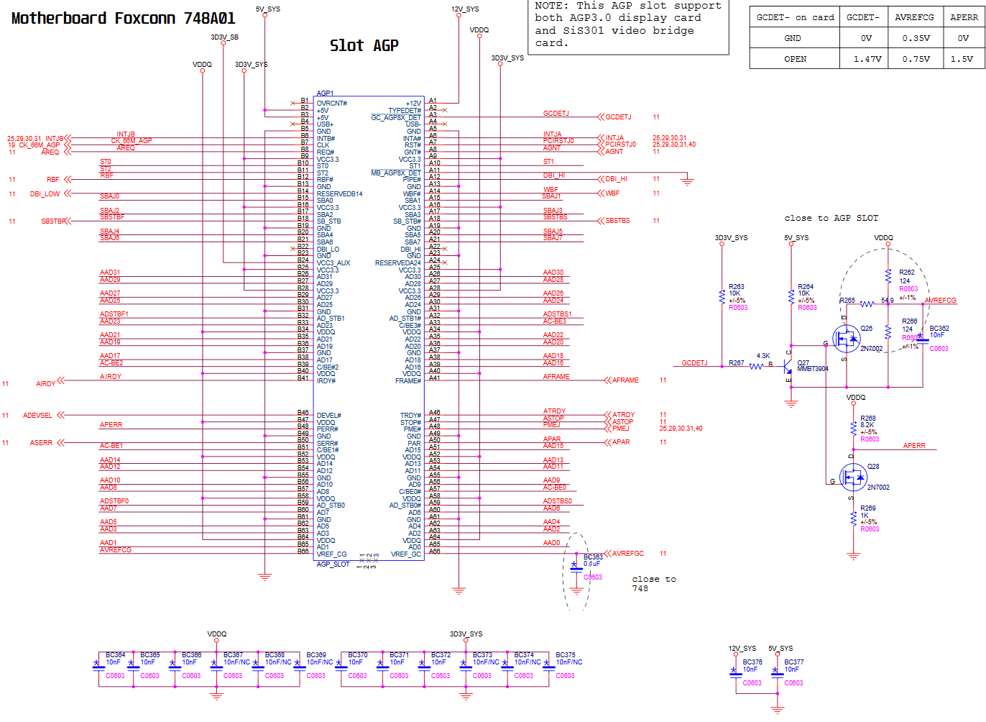This screenshot has width=986, height=722.
Task: Select the Q28 2N7002 MOSFET symbol
Action: pos(853,477)
